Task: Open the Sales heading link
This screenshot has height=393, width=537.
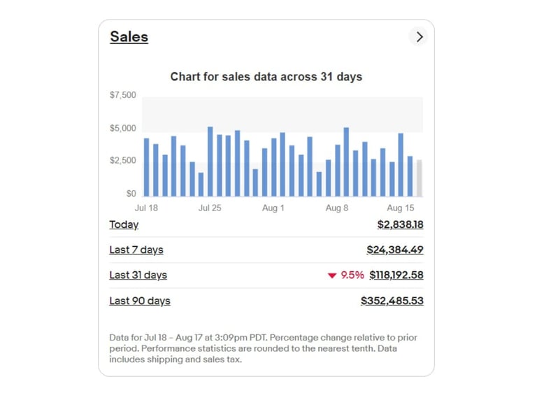Action: pyautogui.click(x=129, y=37)
